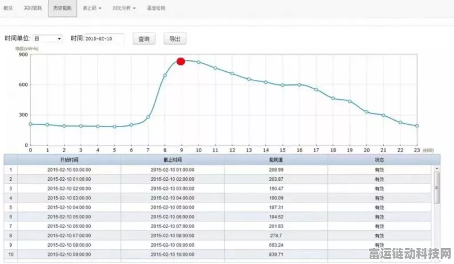The width and height of the screenshot is (454, 264).
Task: Select the energy value 203.87 cell
Action: [276, 179]
